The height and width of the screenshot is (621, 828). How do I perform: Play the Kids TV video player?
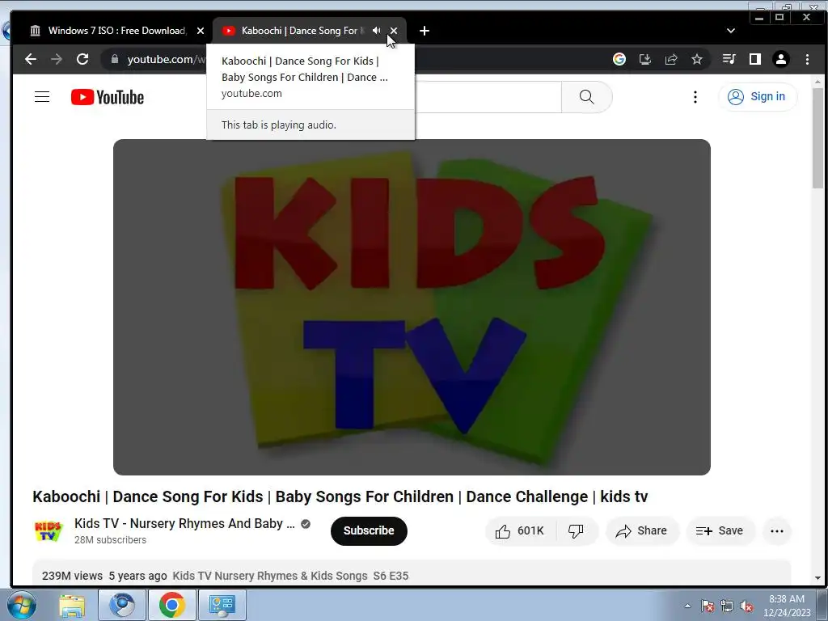click(412, 306)
